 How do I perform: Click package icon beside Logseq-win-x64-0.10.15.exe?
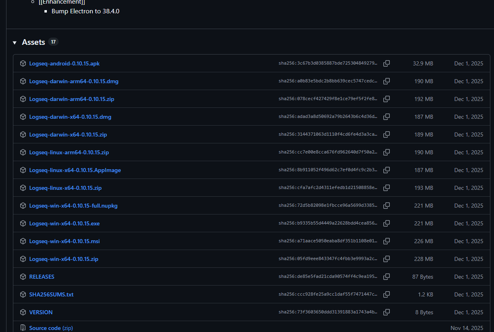(23, 223)
